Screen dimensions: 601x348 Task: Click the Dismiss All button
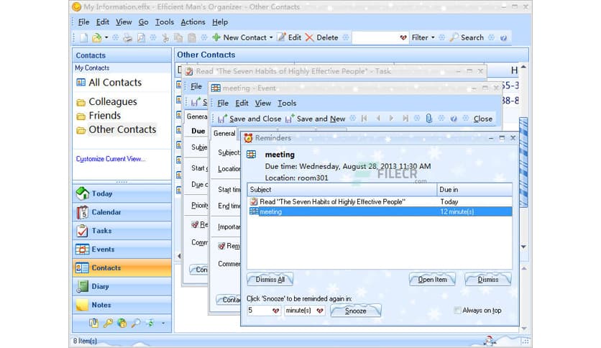coord(270,279)
